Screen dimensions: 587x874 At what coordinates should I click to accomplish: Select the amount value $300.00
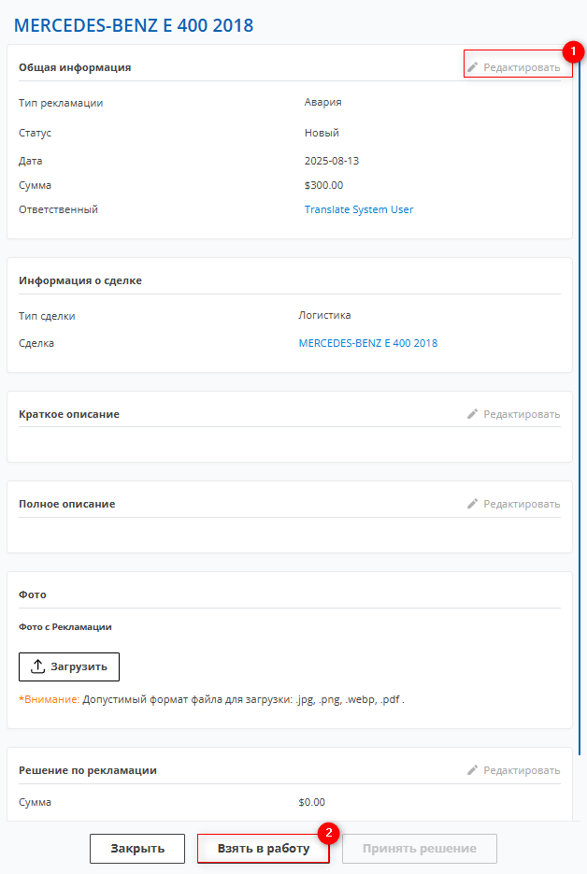(x=324, y=185)
